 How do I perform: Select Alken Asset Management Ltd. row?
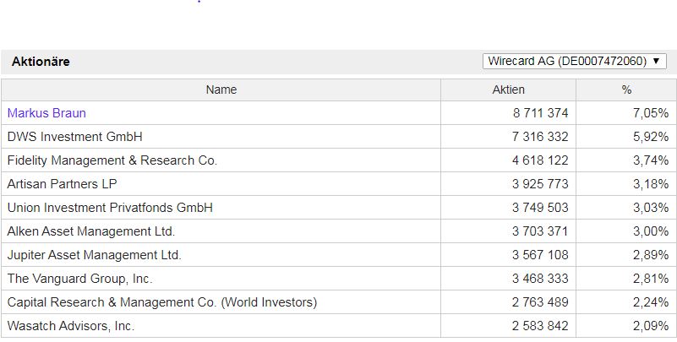pyautogui.click(x=91, y=231)
